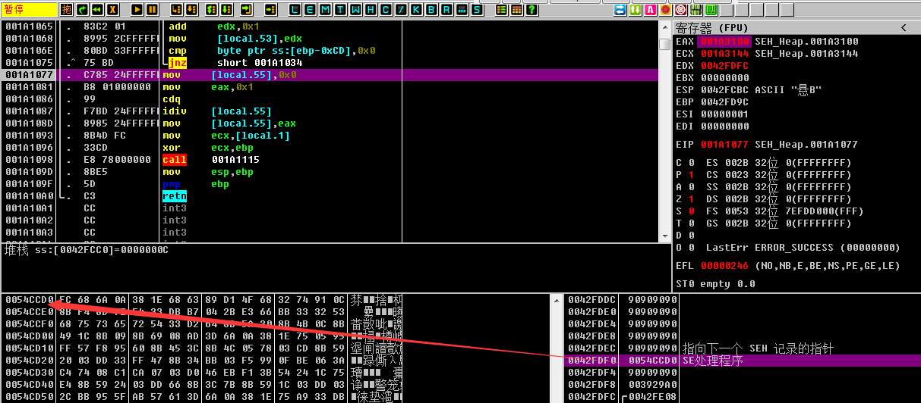Open Call stack with the K icon
Image resolution: width=921 pixels, height=403 pixels.
point(415,10)
